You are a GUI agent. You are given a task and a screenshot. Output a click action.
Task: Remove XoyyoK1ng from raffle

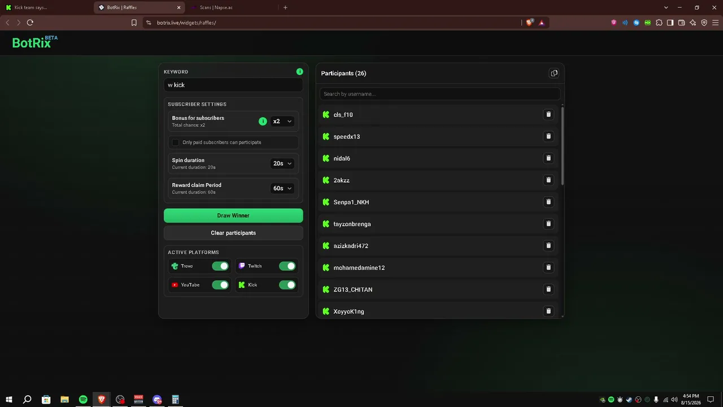click(x=548, y=311)
